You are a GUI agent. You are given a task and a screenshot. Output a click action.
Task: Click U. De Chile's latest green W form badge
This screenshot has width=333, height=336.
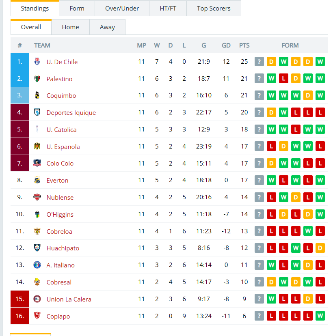320,62
